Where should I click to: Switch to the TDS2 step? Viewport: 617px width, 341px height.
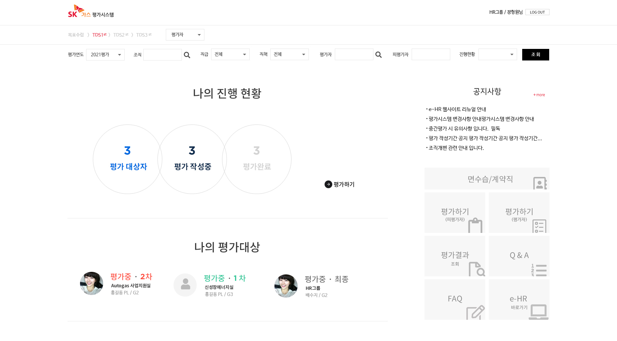tap(121, 35)
